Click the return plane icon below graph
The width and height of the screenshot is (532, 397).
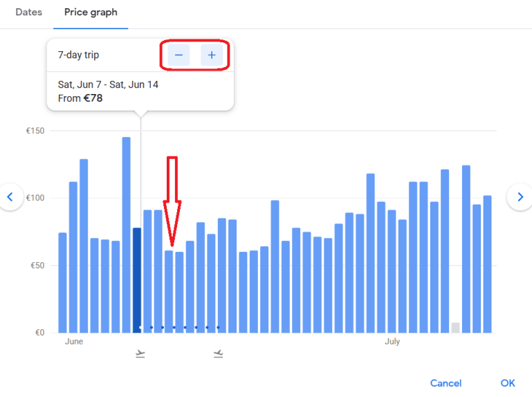219,354
